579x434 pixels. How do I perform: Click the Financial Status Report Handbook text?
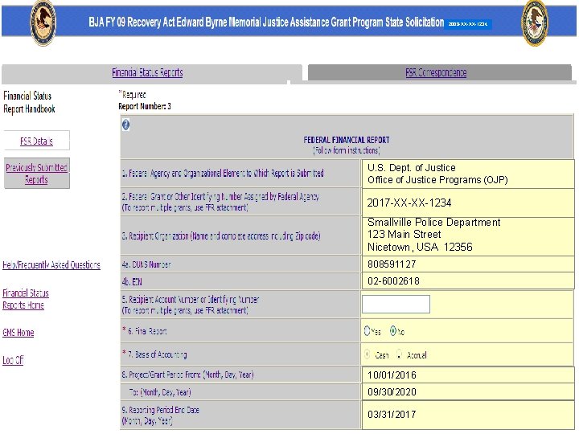pos(29,102)
